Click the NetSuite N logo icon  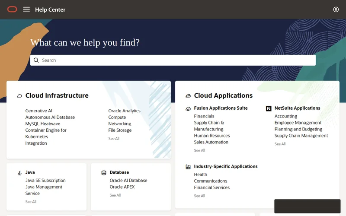tap(269, 108)
